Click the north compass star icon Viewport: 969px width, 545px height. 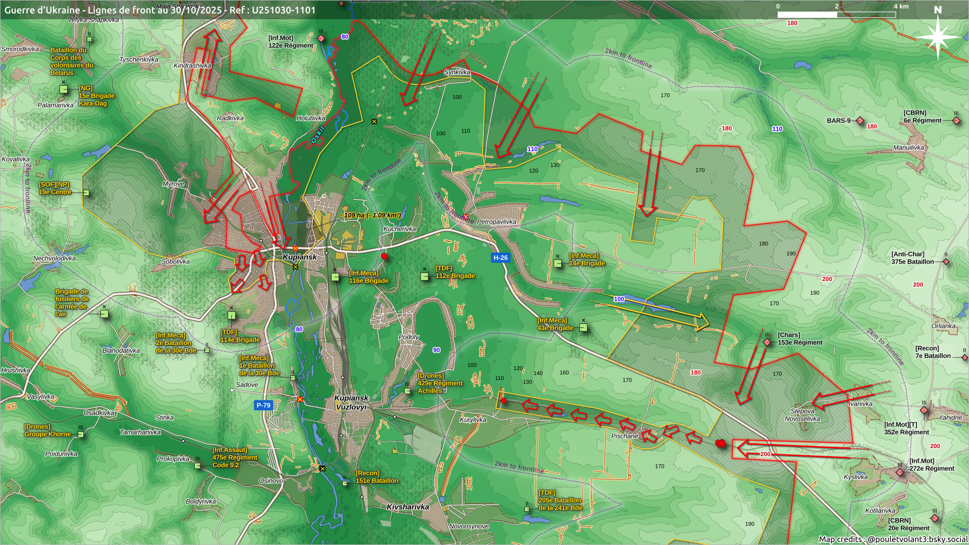coord(938,37)
